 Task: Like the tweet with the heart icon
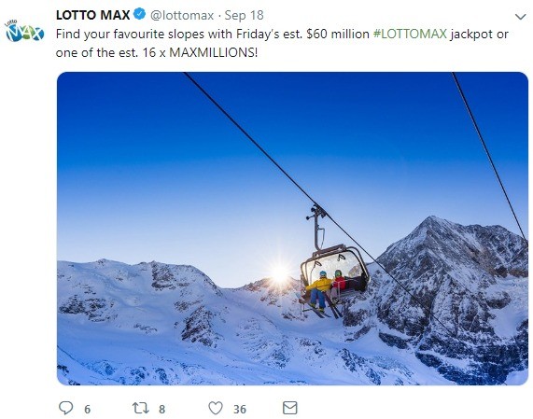[216, 408]
